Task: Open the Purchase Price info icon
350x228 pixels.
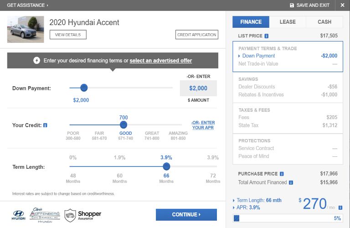Action: pos(282,174)
